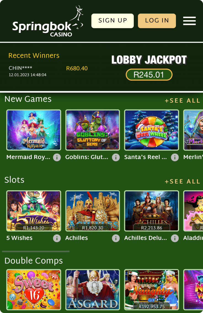
Task: Show info for 5 Wishes slot
Action: click(57, 238)
